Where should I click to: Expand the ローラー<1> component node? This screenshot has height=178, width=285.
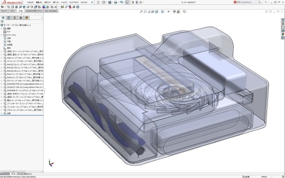(x=1, y=97)
